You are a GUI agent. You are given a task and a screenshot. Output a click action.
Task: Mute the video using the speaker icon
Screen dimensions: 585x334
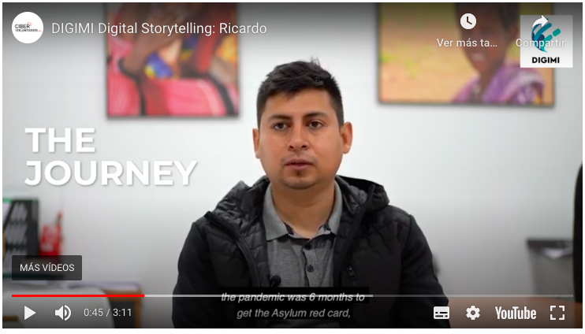pyautogui.click(x=63, y=313)
